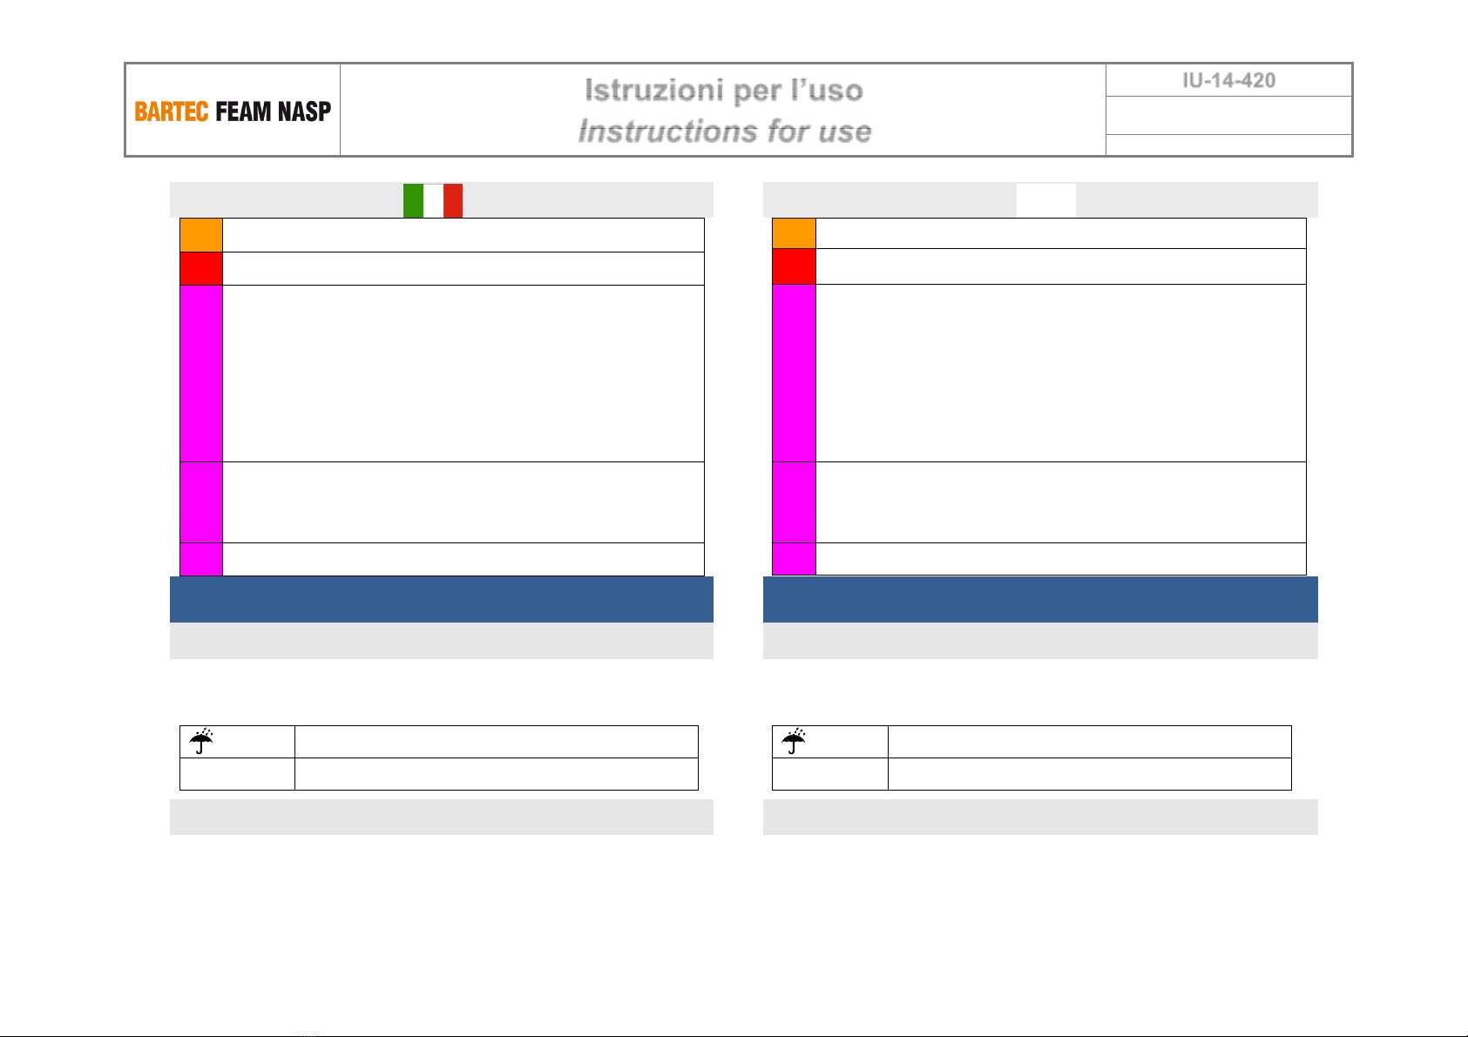This screenshot has width=1468, height=1037.
Task: Click the umbrella icon in right table
Action: [x=794, y=741]
